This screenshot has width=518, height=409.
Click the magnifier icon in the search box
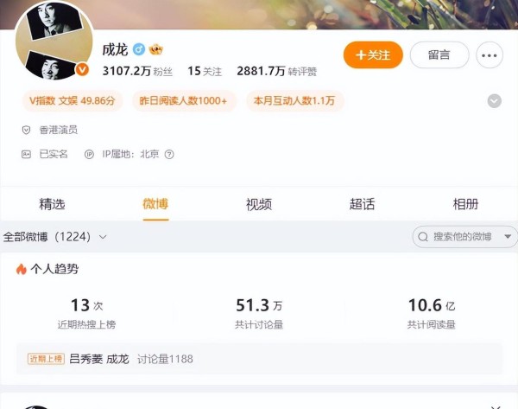click(x=423, y=237)
